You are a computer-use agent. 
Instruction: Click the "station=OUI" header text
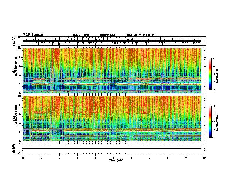point(107,35)
